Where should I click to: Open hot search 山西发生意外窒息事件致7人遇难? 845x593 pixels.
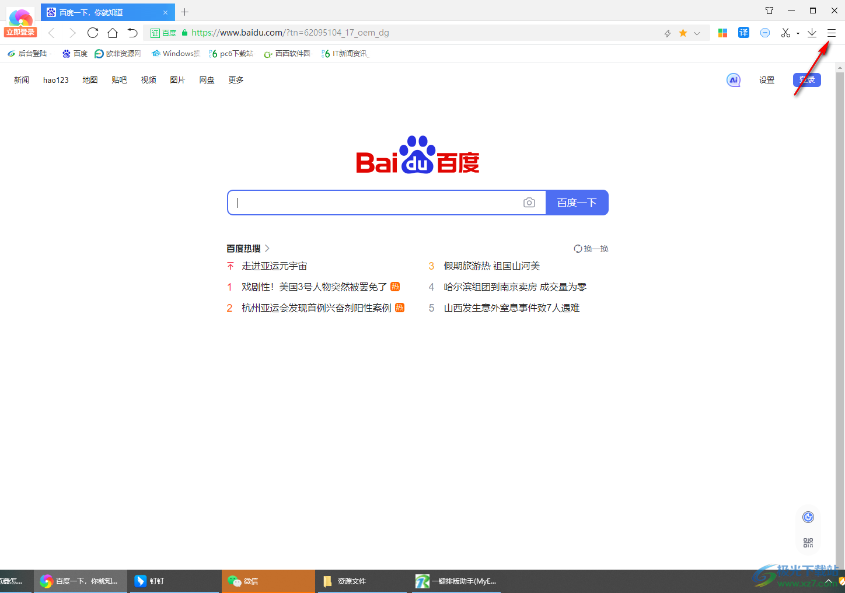(512, 308)
